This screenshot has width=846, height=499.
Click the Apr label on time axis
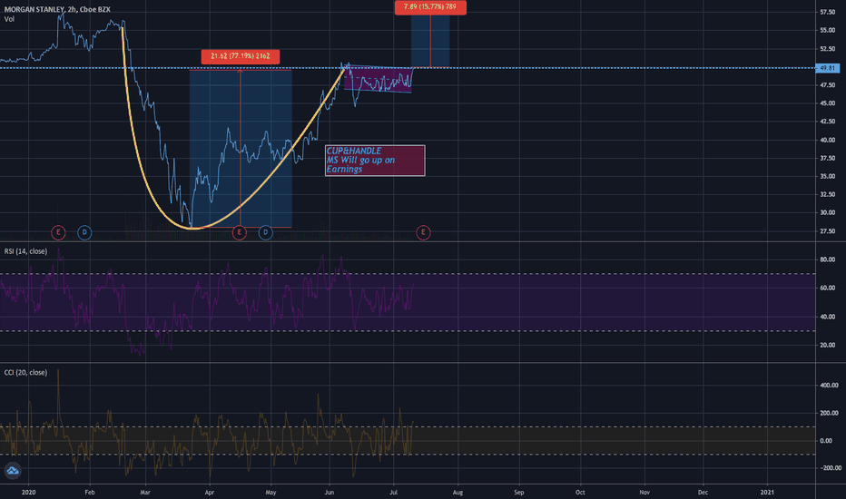210,492
